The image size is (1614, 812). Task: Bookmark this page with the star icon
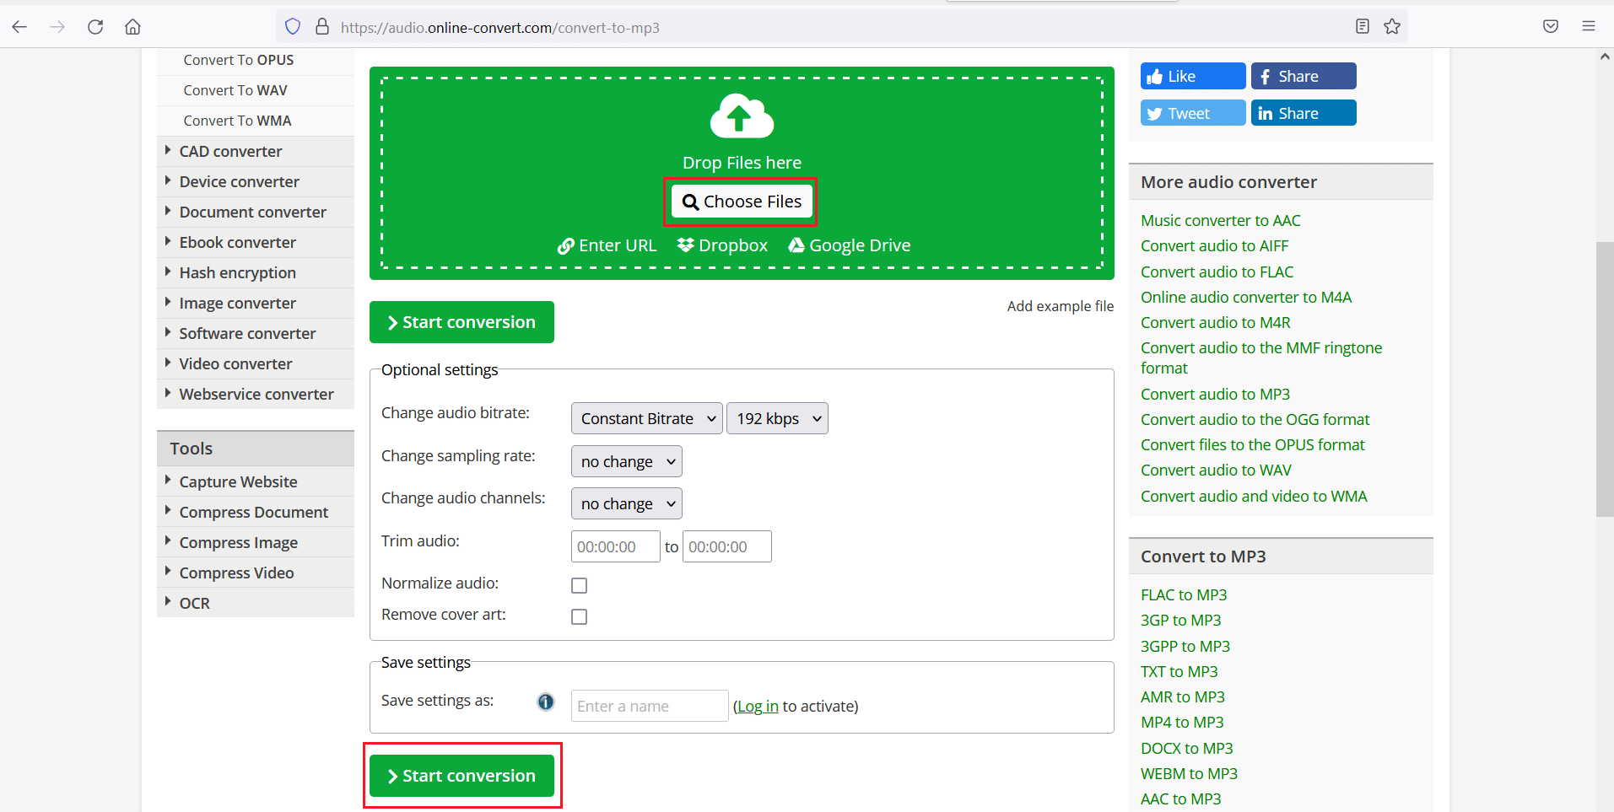click(x=1392, y=27)
